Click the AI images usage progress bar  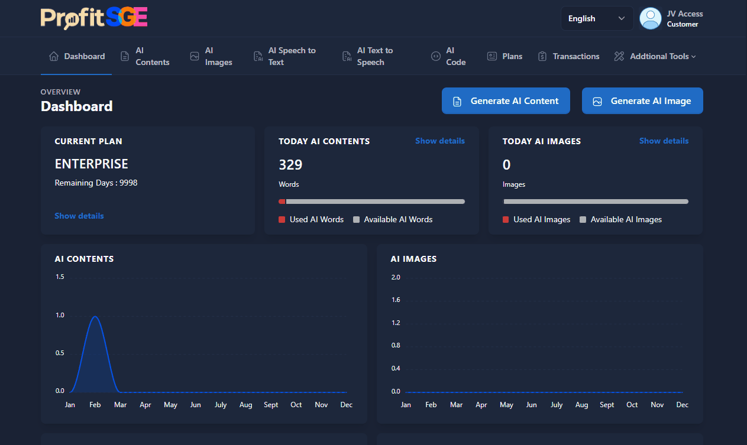tap(596, 202)
